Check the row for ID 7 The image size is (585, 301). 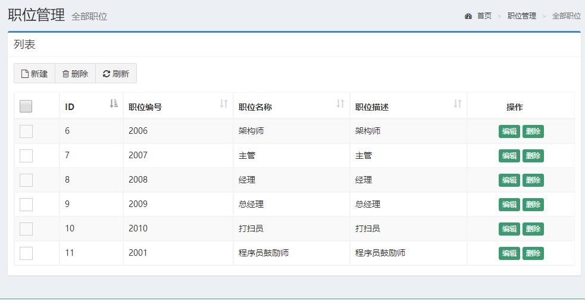pyautogui.click(x=26, y=155)
